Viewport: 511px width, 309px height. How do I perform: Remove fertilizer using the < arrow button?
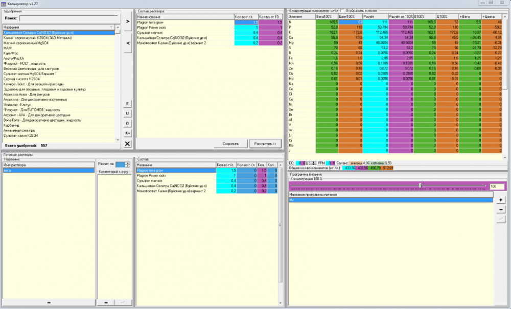(x=128, y=43)
